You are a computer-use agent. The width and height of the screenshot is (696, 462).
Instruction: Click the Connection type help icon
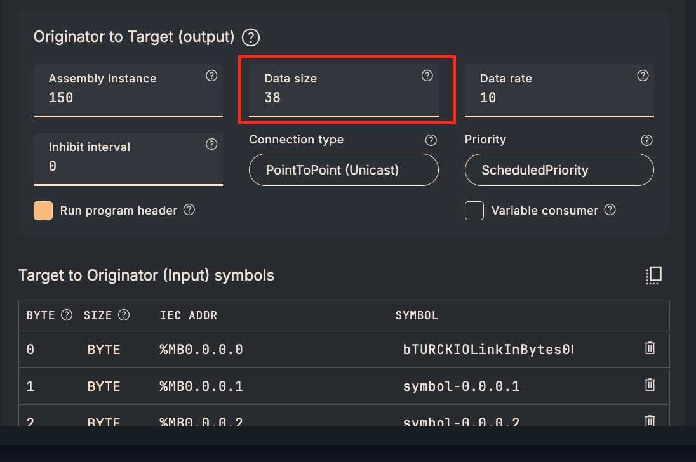(431, 140)
